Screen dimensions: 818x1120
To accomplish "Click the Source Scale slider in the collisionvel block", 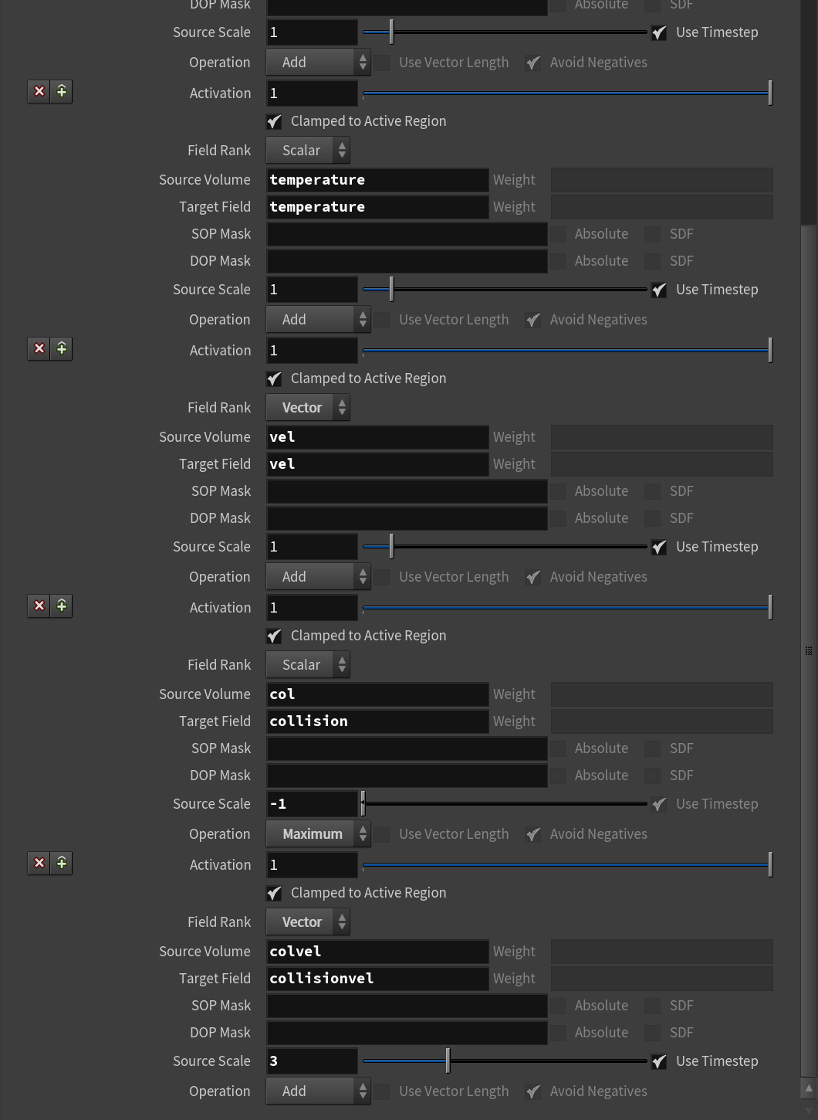I will (505, 1061).
